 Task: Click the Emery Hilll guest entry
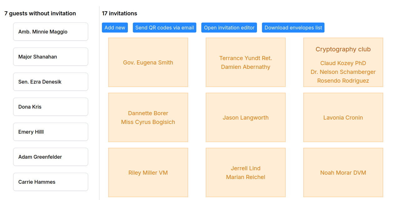(50, 132)
